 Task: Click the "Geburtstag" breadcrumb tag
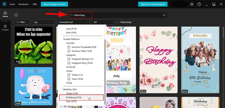click(126, 22)
